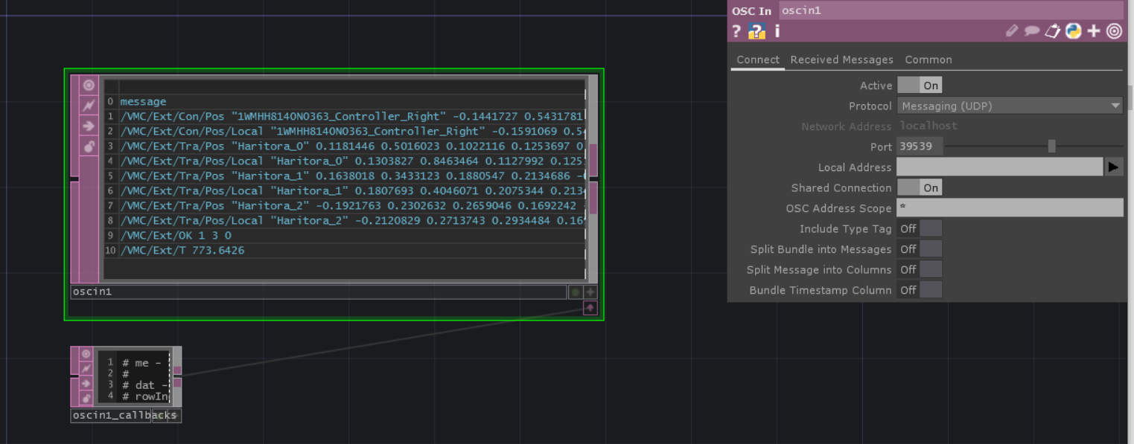The width and height of the screenshot is (1134, 444).
Task: Toggle the Shared Connection switch
Action: pyautogui.click(x=920, y=188)
